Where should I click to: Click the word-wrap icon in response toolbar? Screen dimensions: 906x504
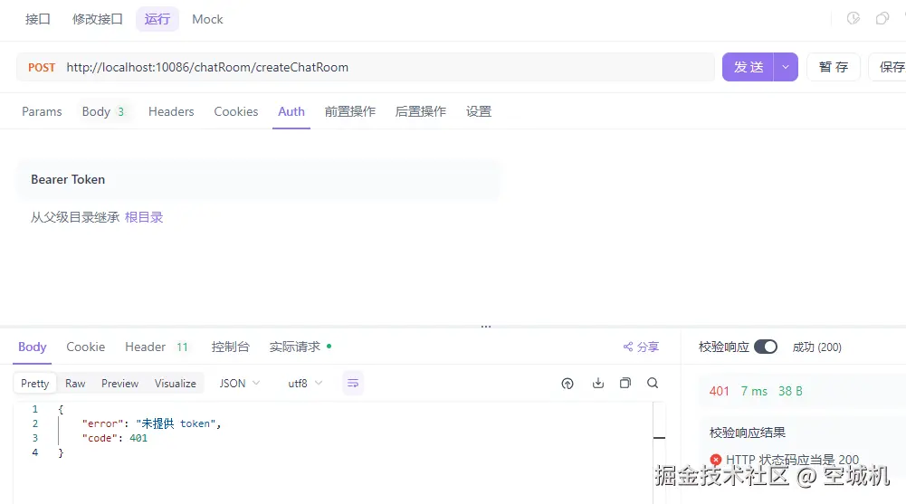pos(353,384)
